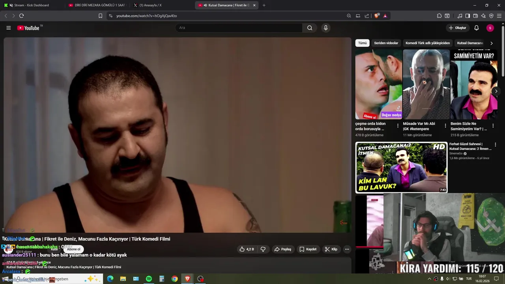Screen dimensions: 505x284
Task: Select the Tümü filter chip
Action: [362, 43]
